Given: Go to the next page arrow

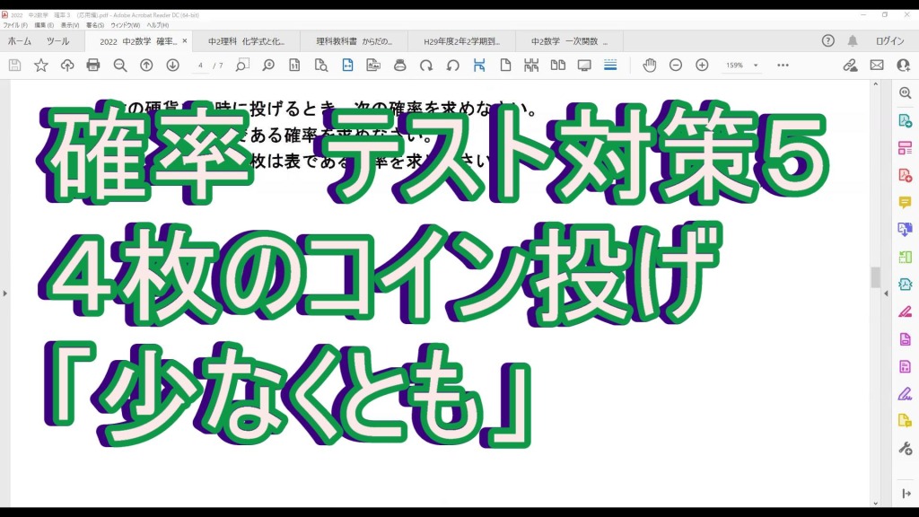Looking at the screenshot, I should tap(172, 66).
